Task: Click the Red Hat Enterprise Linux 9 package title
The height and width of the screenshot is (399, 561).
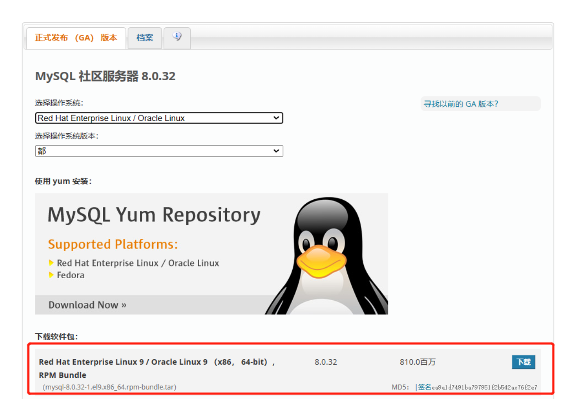Action: coord(157,369)
